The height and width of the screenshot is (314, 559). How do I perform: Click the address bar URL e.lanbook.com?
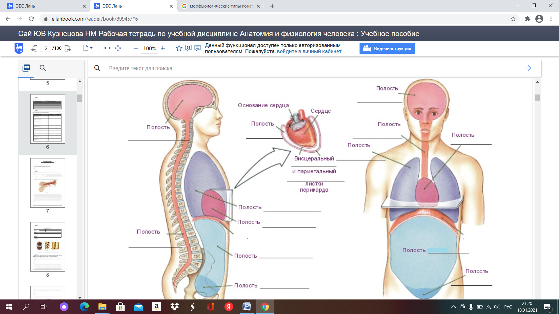[x=95, y=19]
